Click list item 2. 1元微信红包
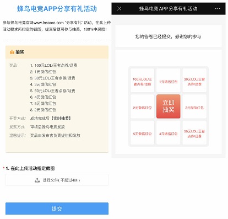This screenshot has height=219, width=228. 43,72
